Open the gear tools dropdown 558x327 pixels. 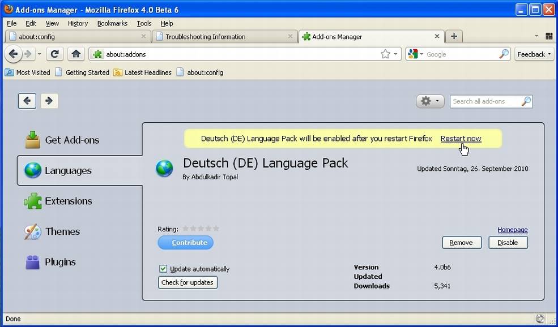430,101
